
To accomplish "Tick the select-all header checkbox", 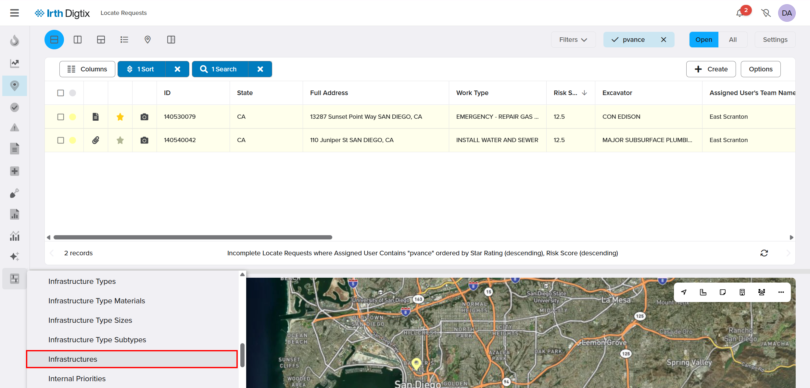I will tap(61, 93).
